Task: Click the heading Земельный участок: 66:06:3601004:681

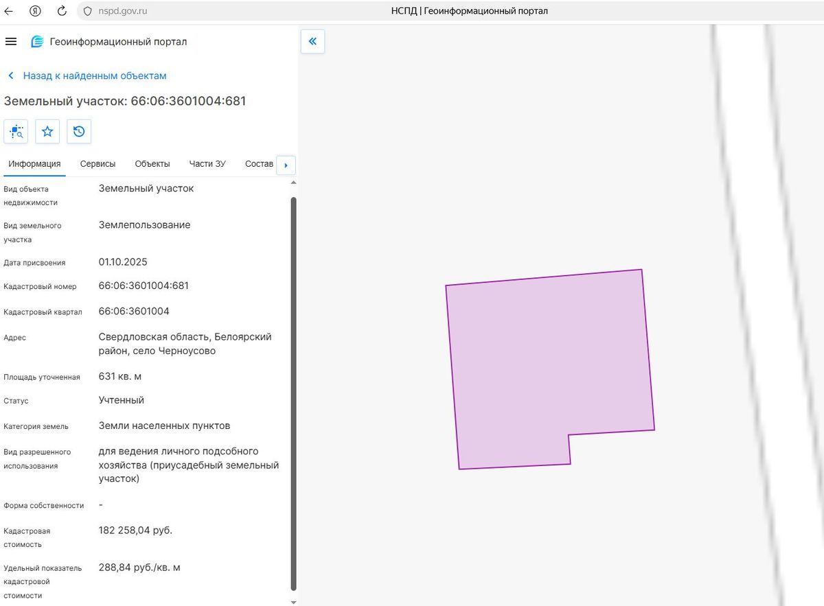Action: click(x=125, y=101)
